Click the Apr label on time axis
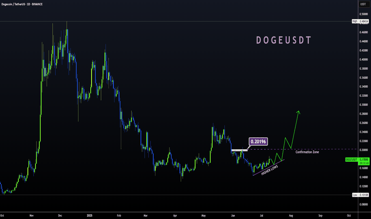 coord(175,215)
